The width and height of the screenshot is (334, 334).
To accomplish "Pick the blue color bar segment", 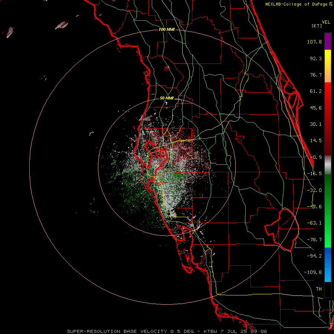I will pyautogui.click(x=328, y=265).
